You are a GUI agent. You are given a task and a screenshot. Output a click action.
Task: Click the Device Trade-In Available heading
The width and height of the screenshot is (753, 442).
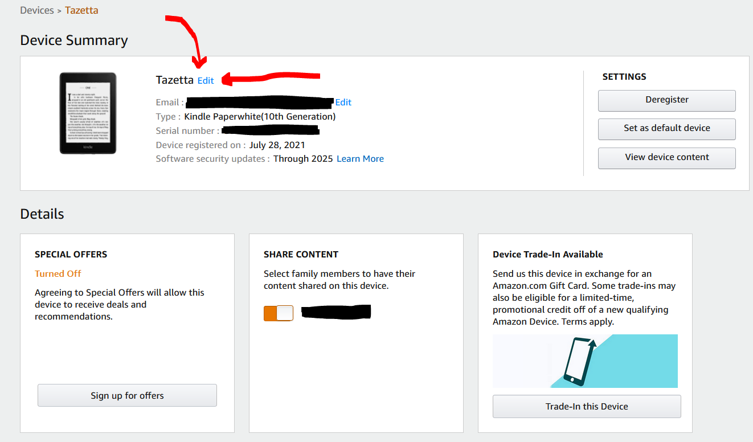[x=548, y=255]
